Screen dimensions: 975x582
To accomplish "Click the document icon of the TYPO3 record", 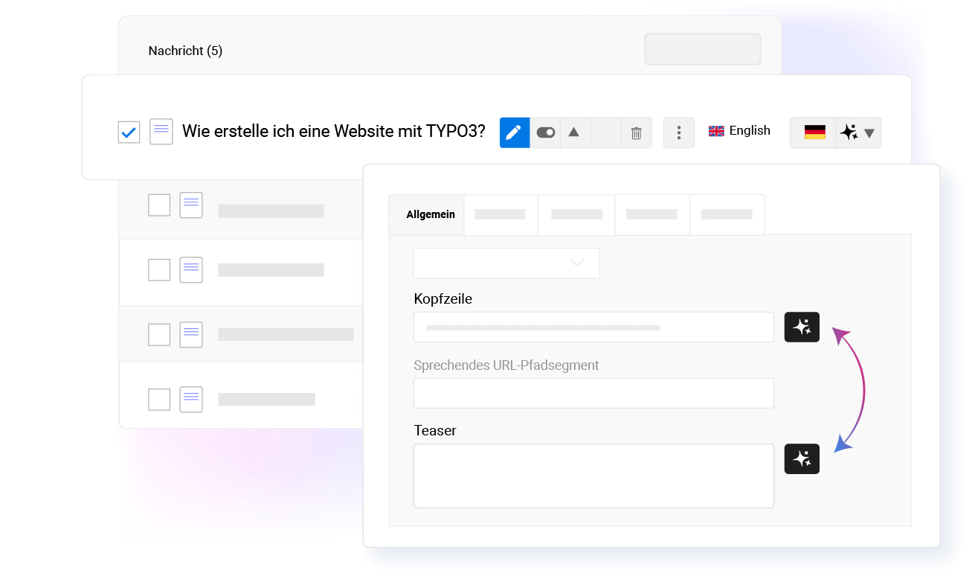I will pos(161,132).
